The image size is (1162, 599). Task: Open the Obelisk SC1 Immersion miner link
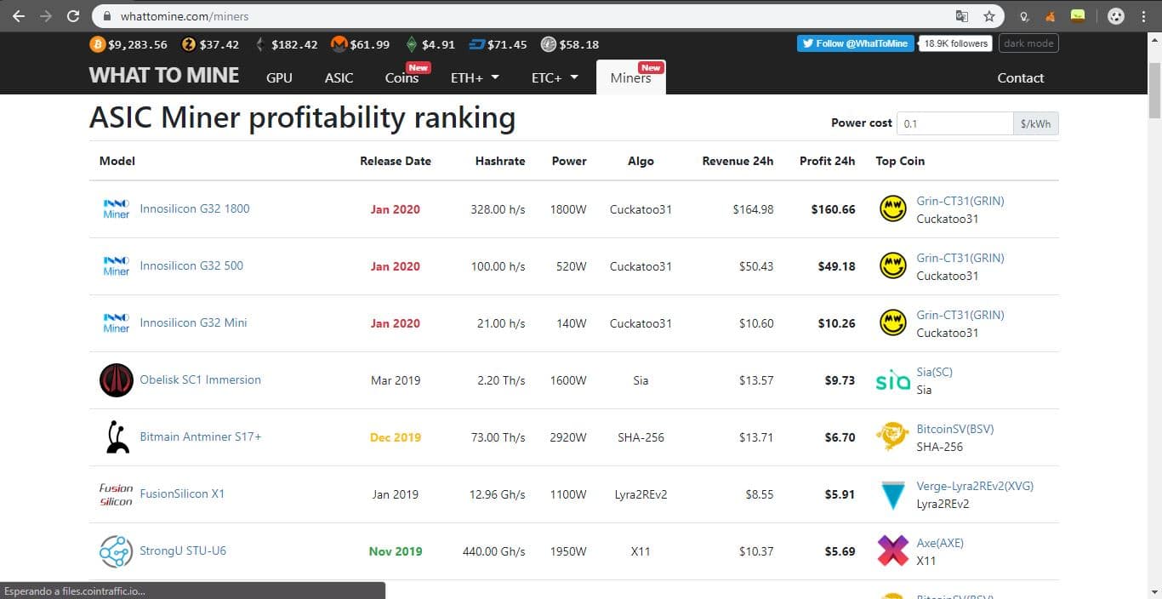coord(200,379)
